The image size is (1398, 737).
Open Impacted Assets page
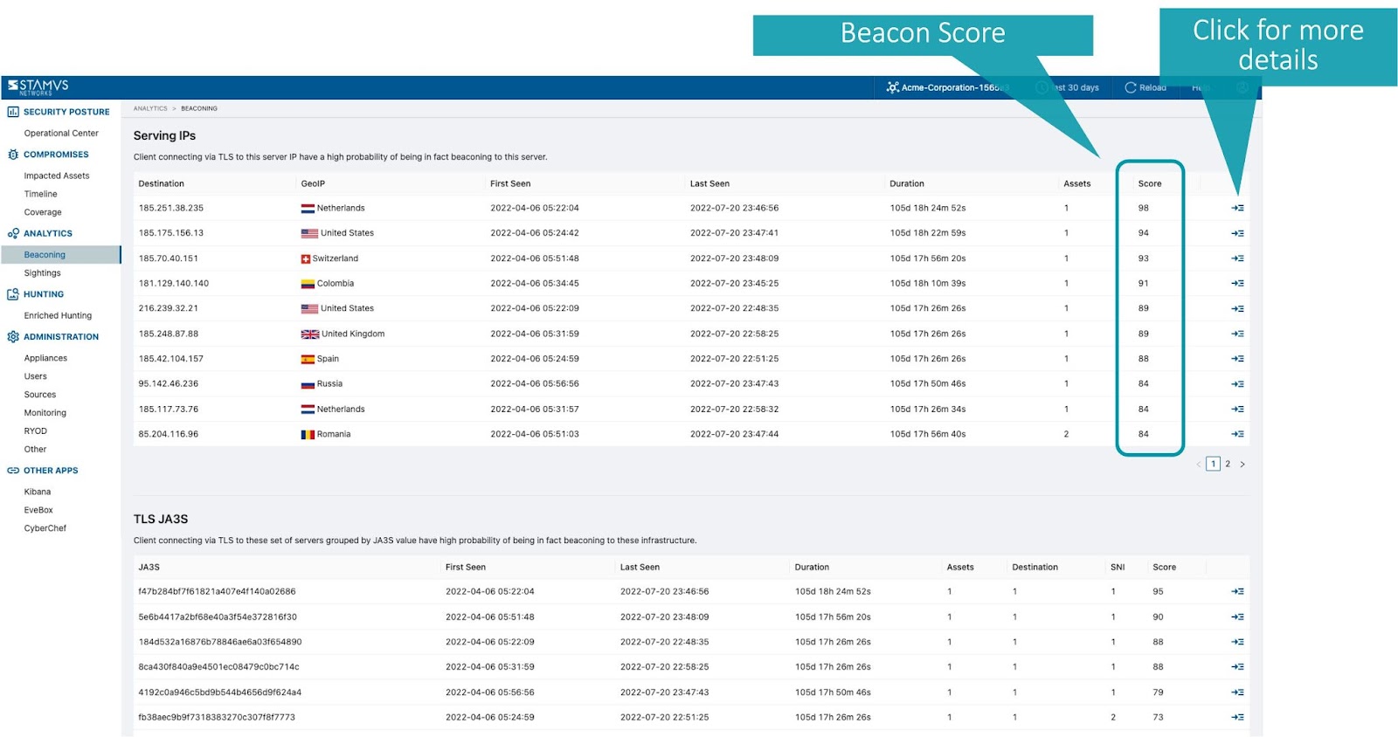(x=57, y=176)
